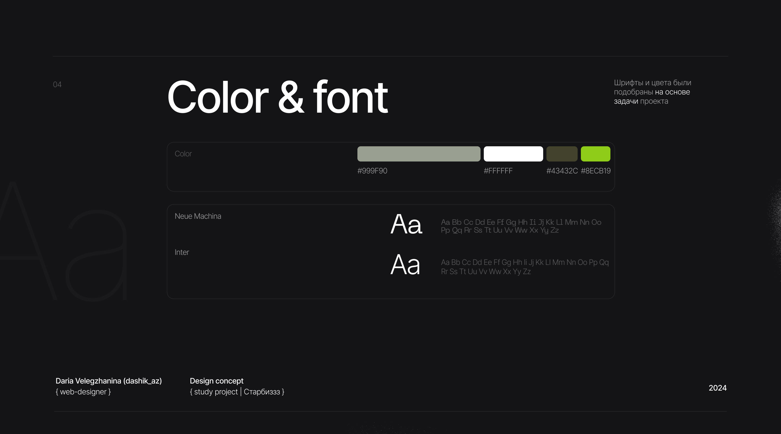This screenshot has width=781, height=434.
Task: Click the #8ECB19 hex code label
Action: tap(596, 171)
